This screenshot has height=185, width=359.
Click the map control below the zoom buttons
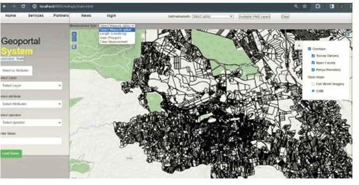click(x=74, y=47)
